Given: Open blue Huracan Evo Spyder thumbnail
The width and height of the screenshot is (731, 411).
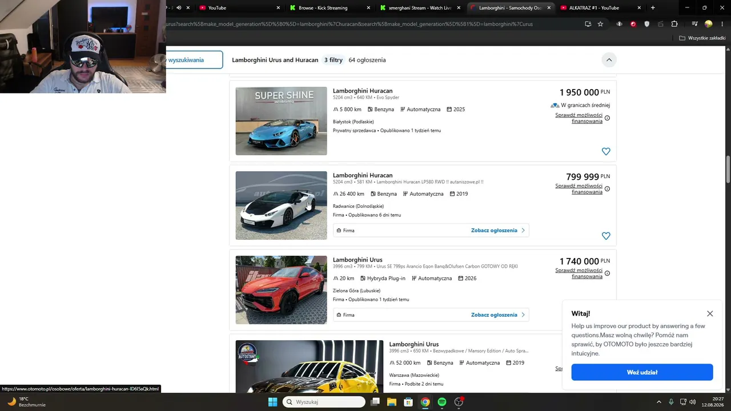Looking at the screenshot, I should pos(281,121).
